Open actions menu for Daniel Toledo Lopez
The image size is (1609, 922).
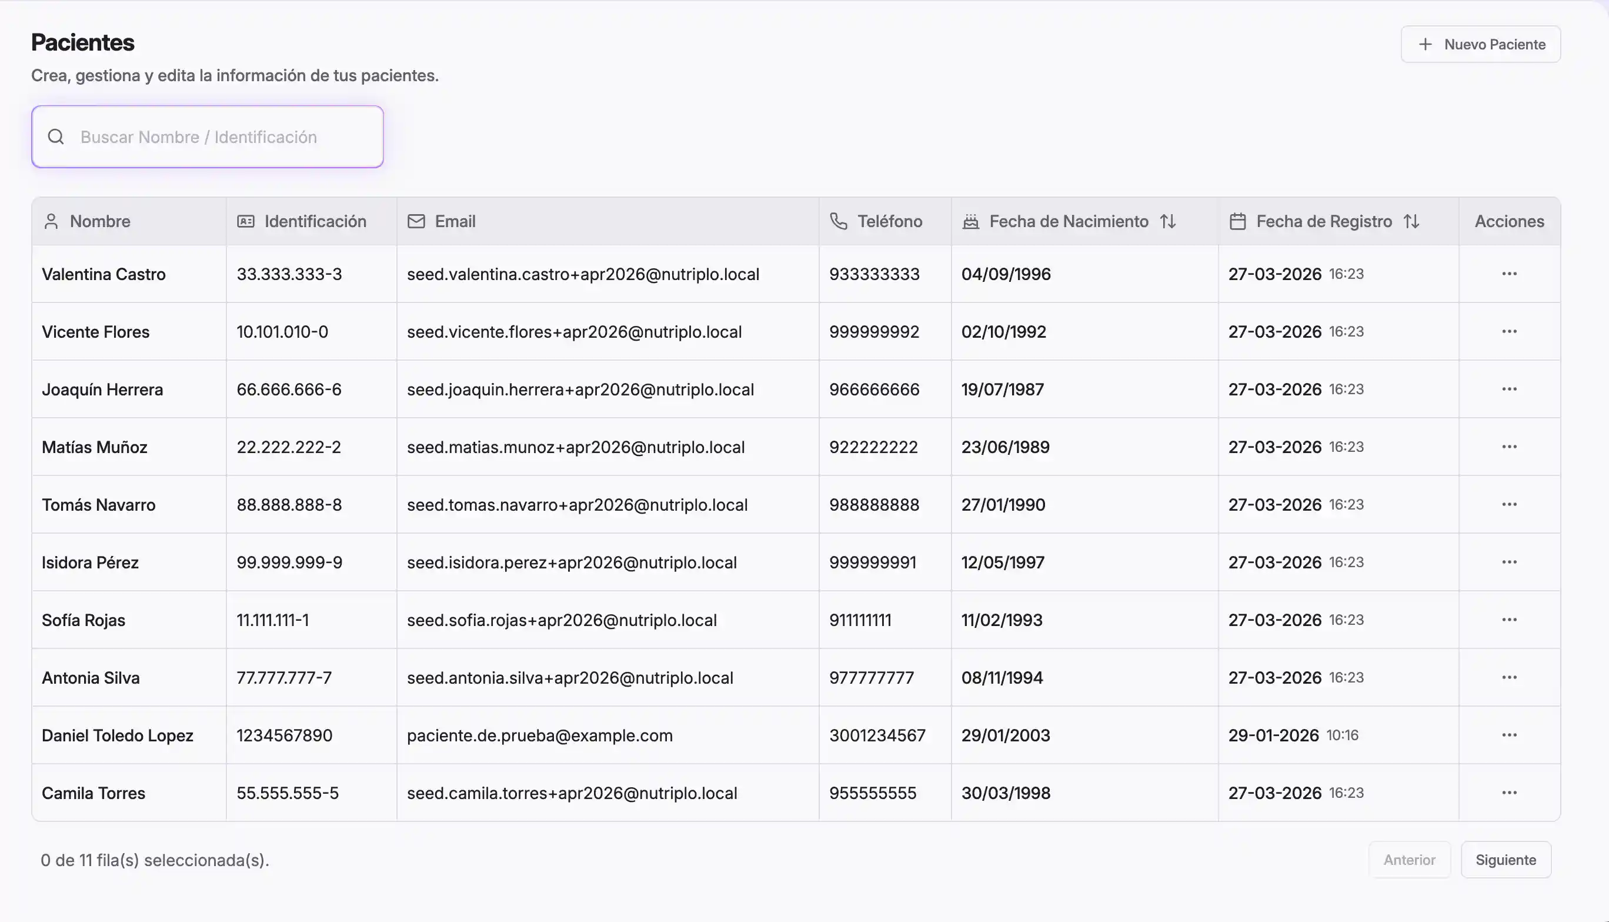pyautogui.click(x=1509, y=734)
